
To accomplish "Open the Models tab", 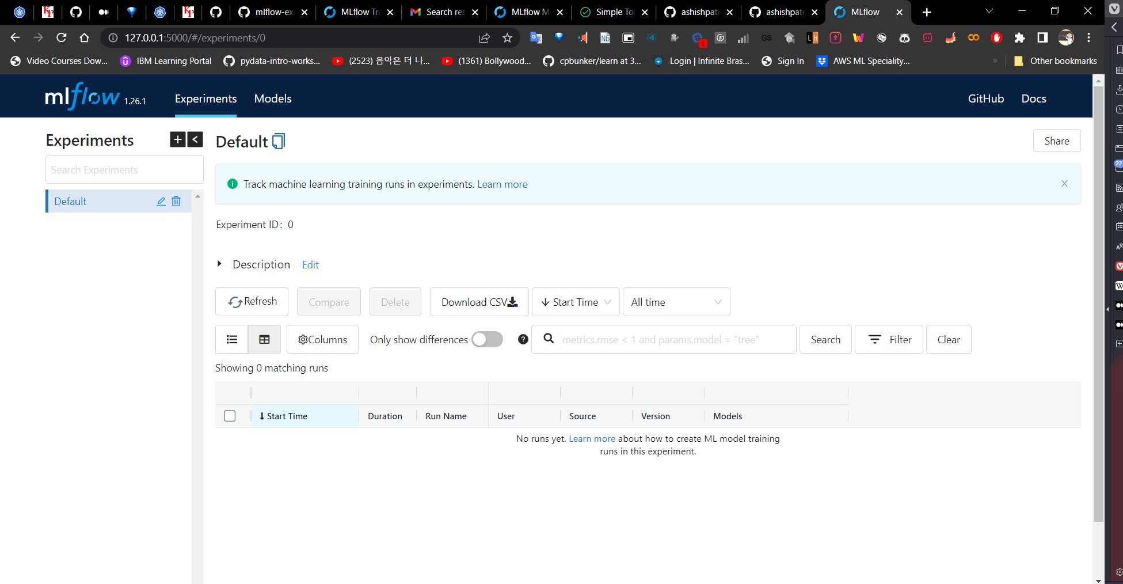I will pyautogui.click(x=273, y=98).
